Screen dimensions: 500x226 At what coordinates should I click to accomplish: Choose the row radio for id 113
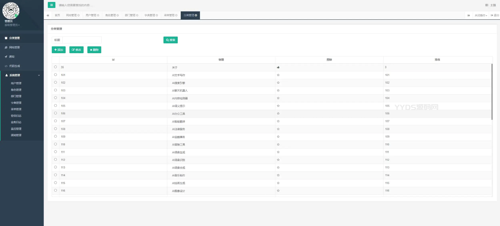pyautogui.click(x=55, y=167)
